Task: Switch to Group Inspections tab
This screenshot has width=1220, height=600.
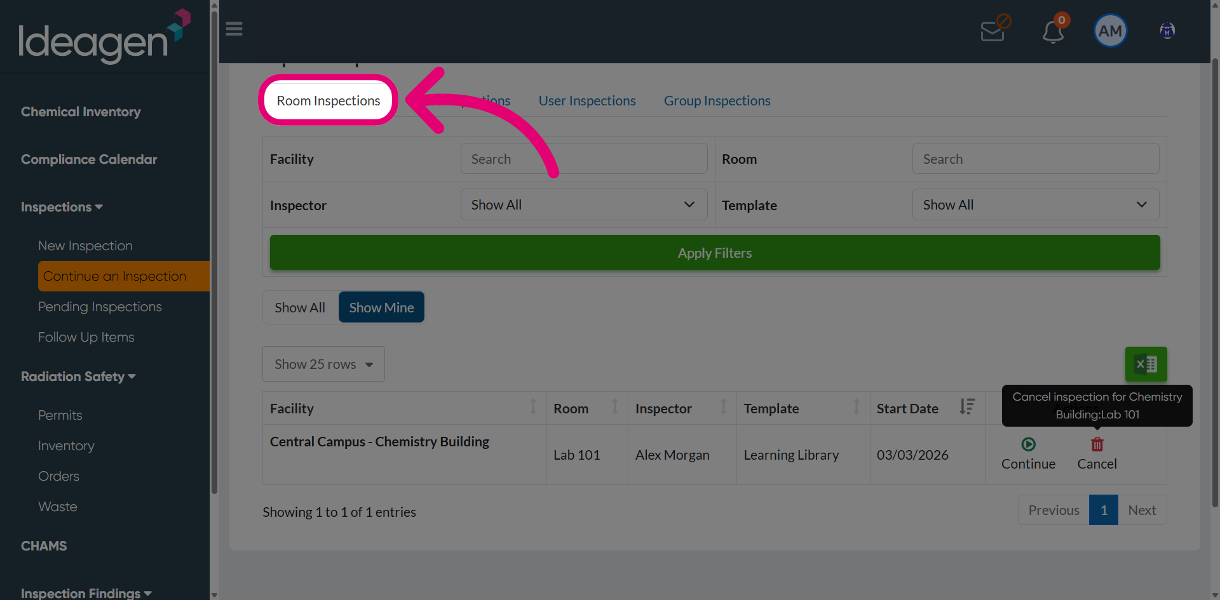Action: click(717, 100)
